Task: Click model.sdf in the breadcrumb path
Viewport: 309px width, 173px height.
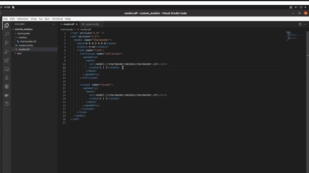Action: click(85, 29)
